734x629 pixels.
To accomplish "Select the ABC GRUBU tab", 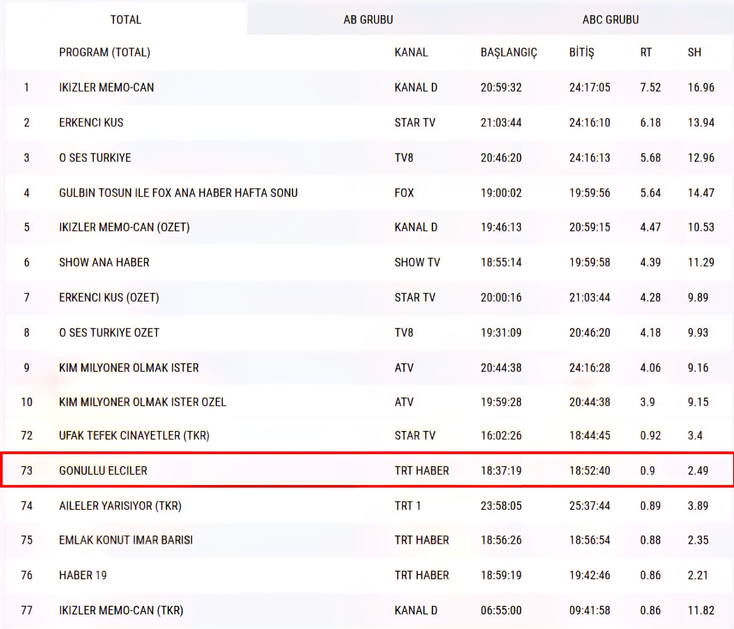I will pos(610,20).
